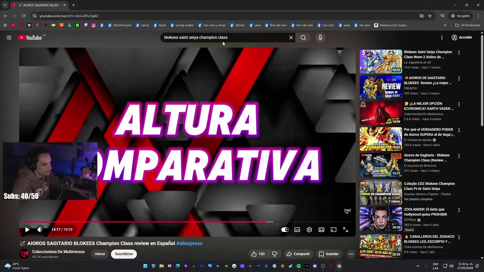Close the AIOROS SAGITARIO BLOKEES tab
The width and height of the screenshot is (484, 272).
pos(64,5)
